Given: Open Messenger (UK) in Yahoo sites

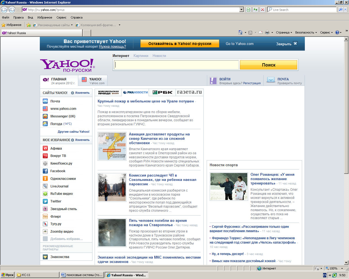Looking at the screenshot, I should pyautogui.click(x=63, y=116).
